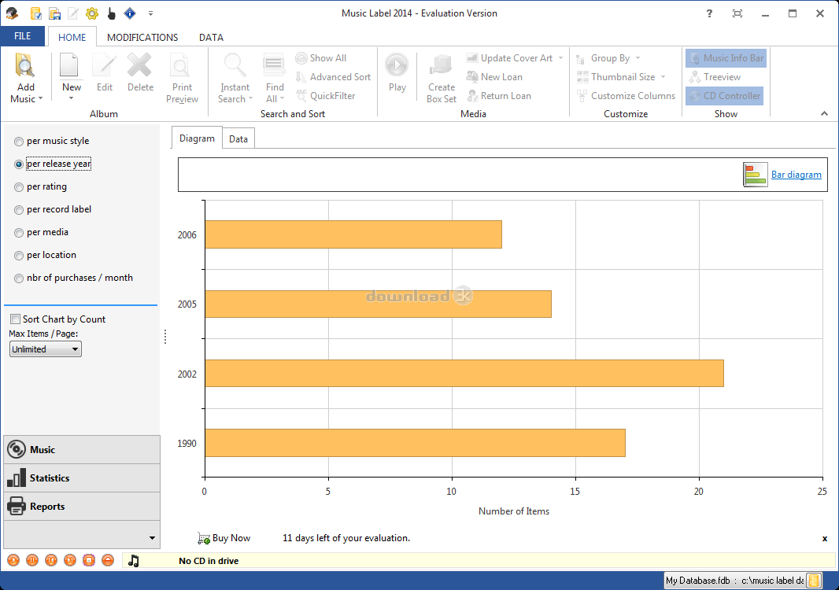Open the Max Items / Page dropdown

point(46,349)
